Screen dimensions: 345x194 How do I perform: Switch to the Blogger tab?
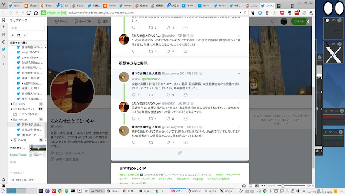(x=31, y=6)
